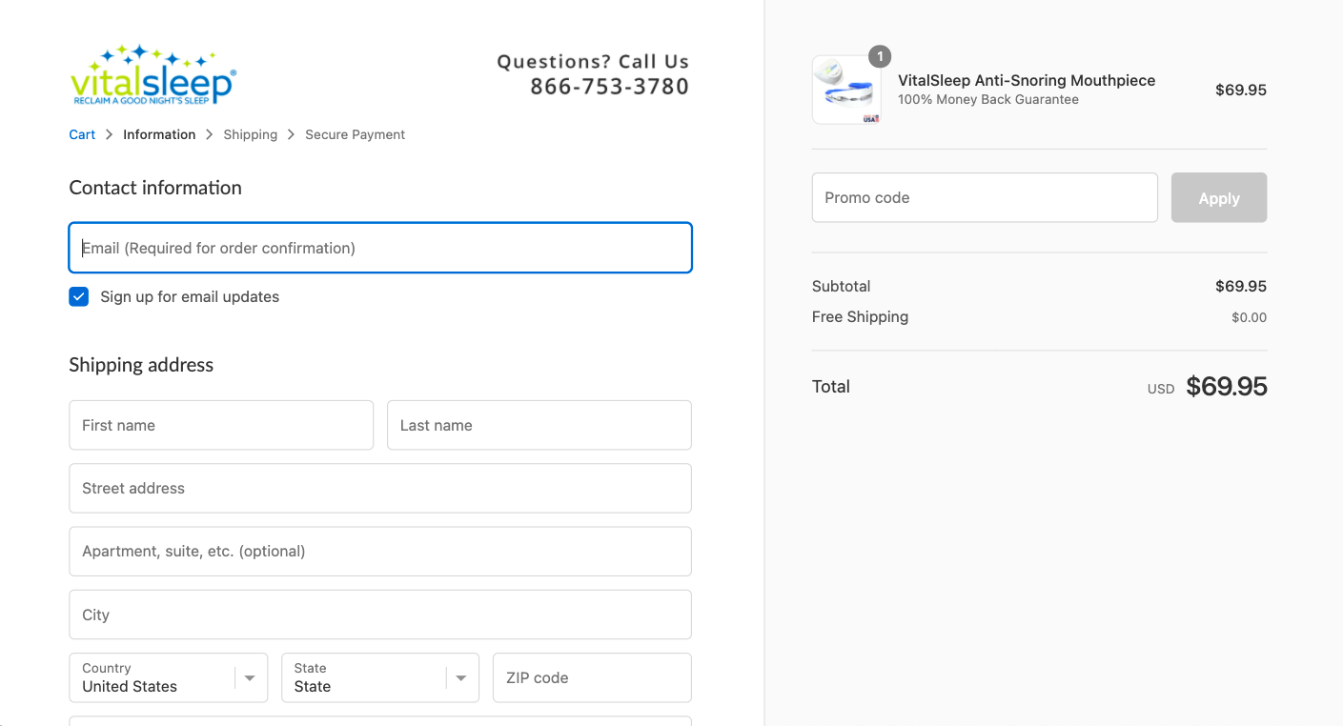Screen dimensions: 1343x726
Task: Click the chevron between Shipping and Secure Payment
Action: [292, 134]
